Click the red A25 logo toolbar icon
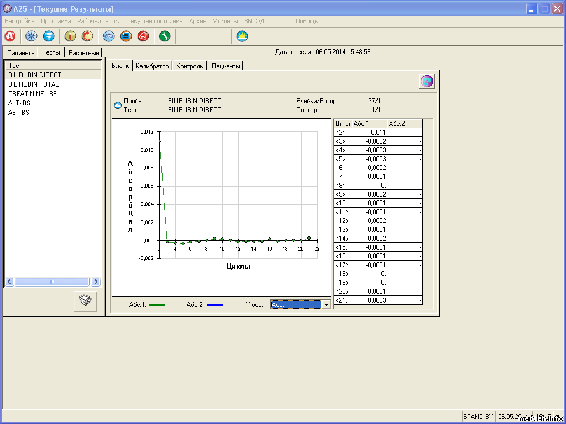The width and height of the screenshot is (566, 424). click(x=9, y=36)
